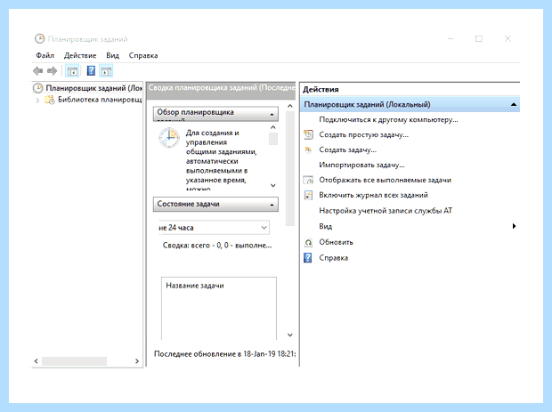Click down arrow of center pane vertical scrollbar
Image resolution: width=552 pixels, height=412 pixels.
coord(289,335)
